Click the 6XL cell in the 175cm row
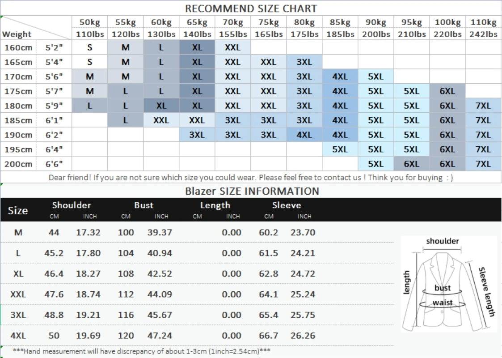Image resolution: width=502 pixels, height=358 pixels. pyautogui.click(x=447, y=91)
